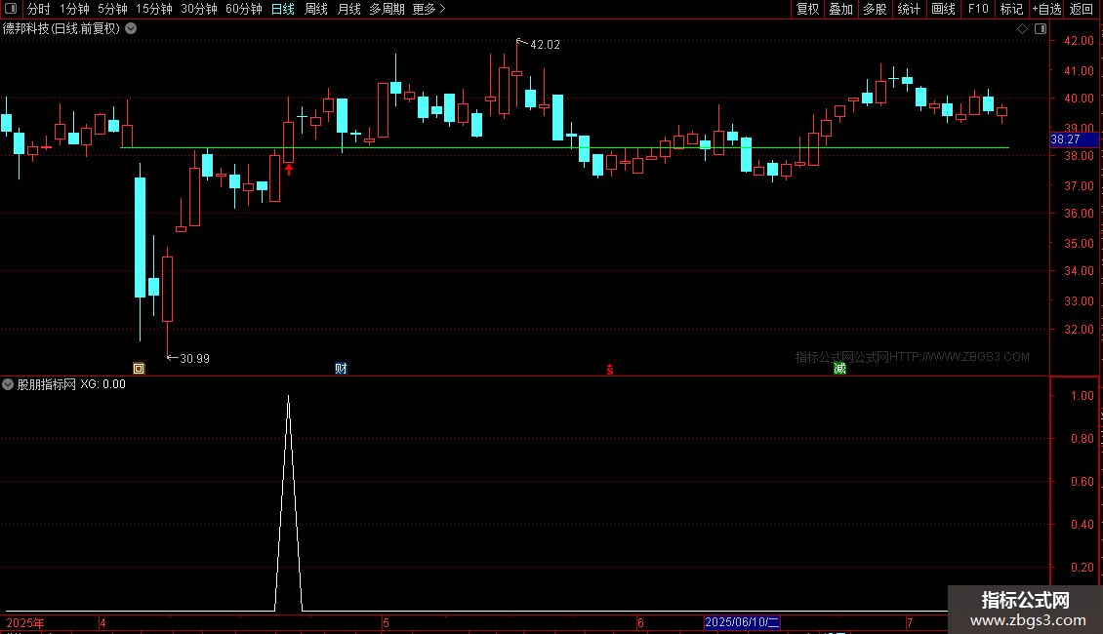The image size is (1103, 634).
Task: Switch to 分时 intraday view
Action: click(39, 9)
